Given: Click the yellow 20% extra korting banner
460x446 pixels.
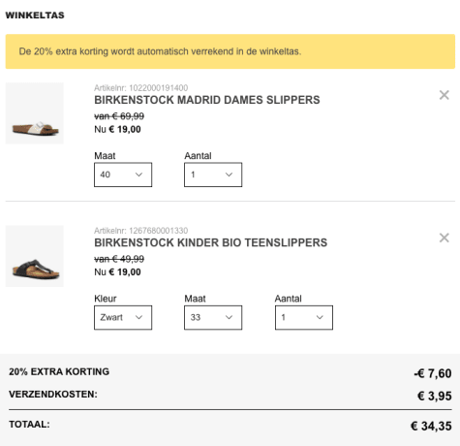Looking at the screenshot, I should click(x=230, y=51).
